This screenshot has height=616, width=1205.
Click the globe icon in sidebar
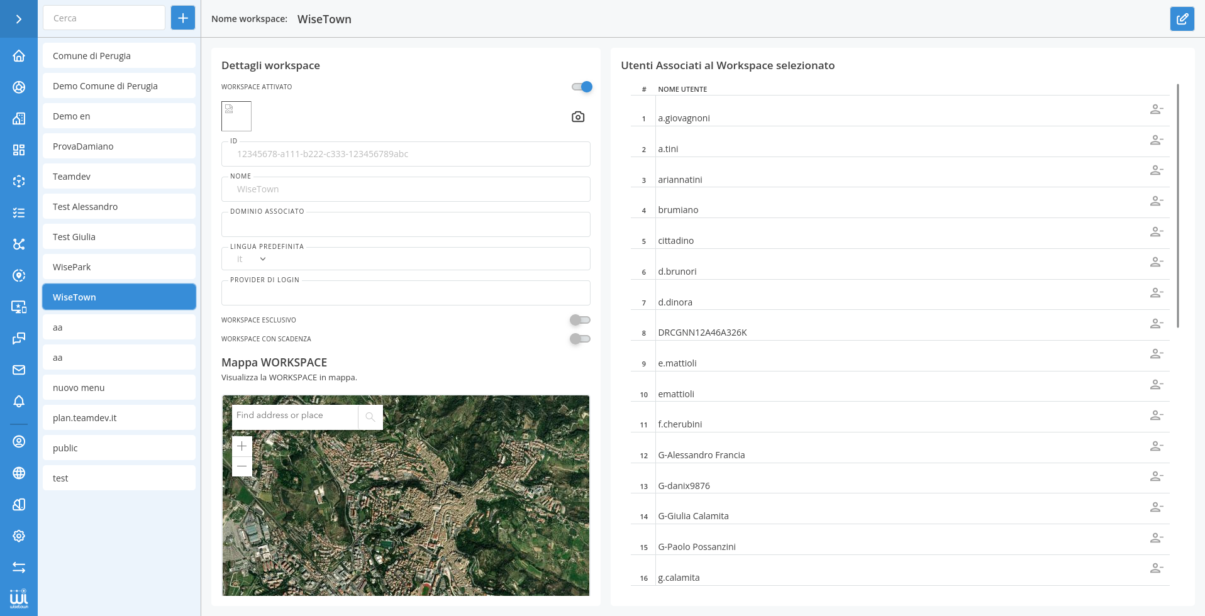pyautogui.click(x=19, y=473)
